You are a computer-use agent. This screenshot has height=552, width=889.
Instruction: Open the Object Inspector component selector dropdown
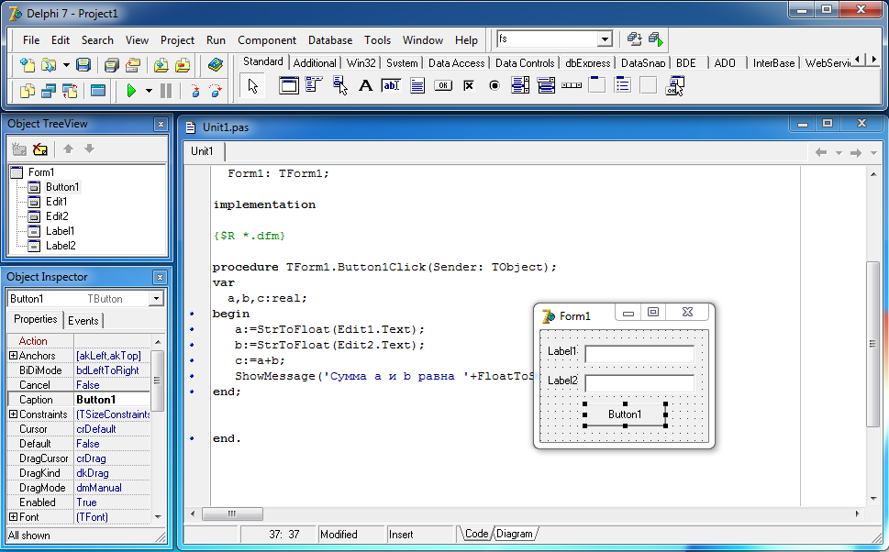(x=156, y=299)
